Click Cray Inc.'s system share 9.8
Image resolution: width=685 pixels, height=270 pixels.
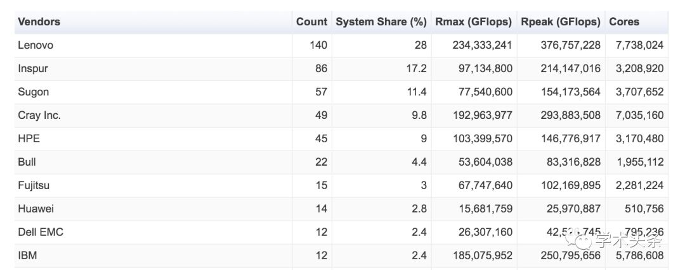419,116
